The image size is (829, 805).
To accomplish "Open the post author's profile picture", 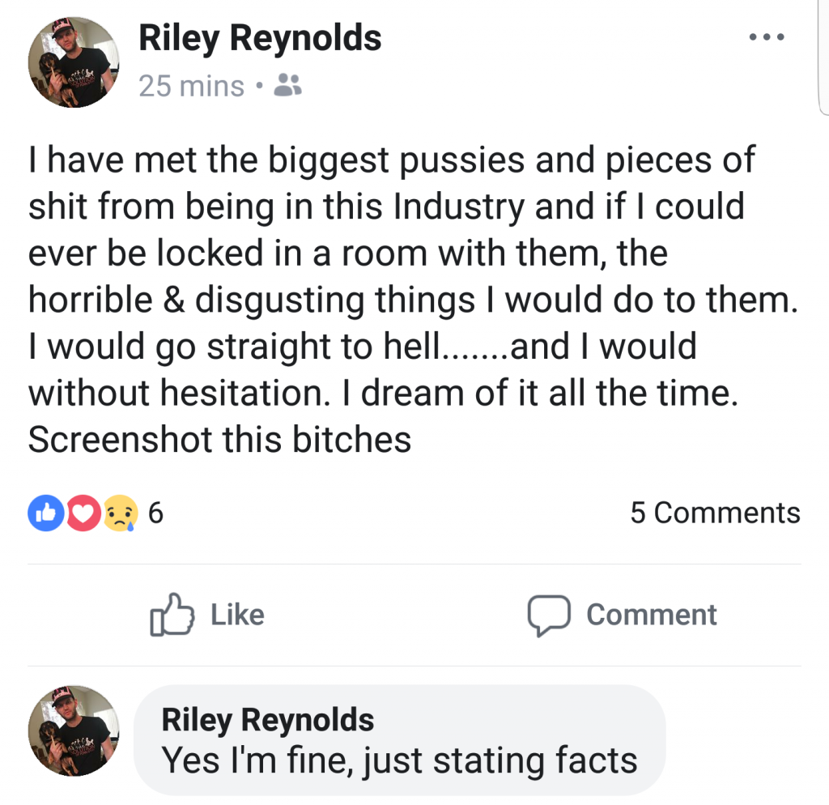I will pyautogui.click(x=74, y=62).
